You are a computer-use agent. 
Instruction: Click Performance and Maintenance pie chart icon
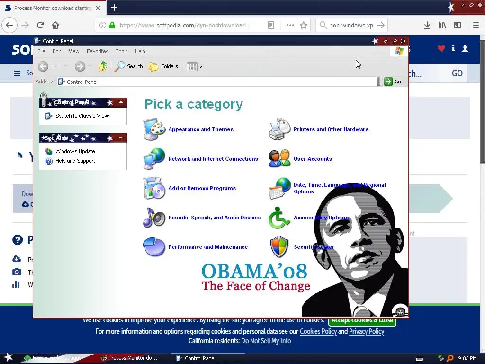click(x=154, y=246)
